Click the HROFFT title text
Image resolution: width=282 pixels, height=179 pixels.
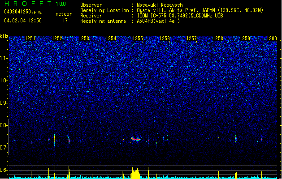pos(28,4)
